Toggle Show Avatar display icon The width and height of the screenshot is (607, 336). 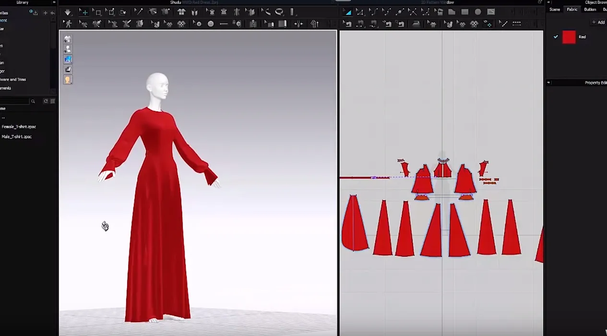point(68,49)
